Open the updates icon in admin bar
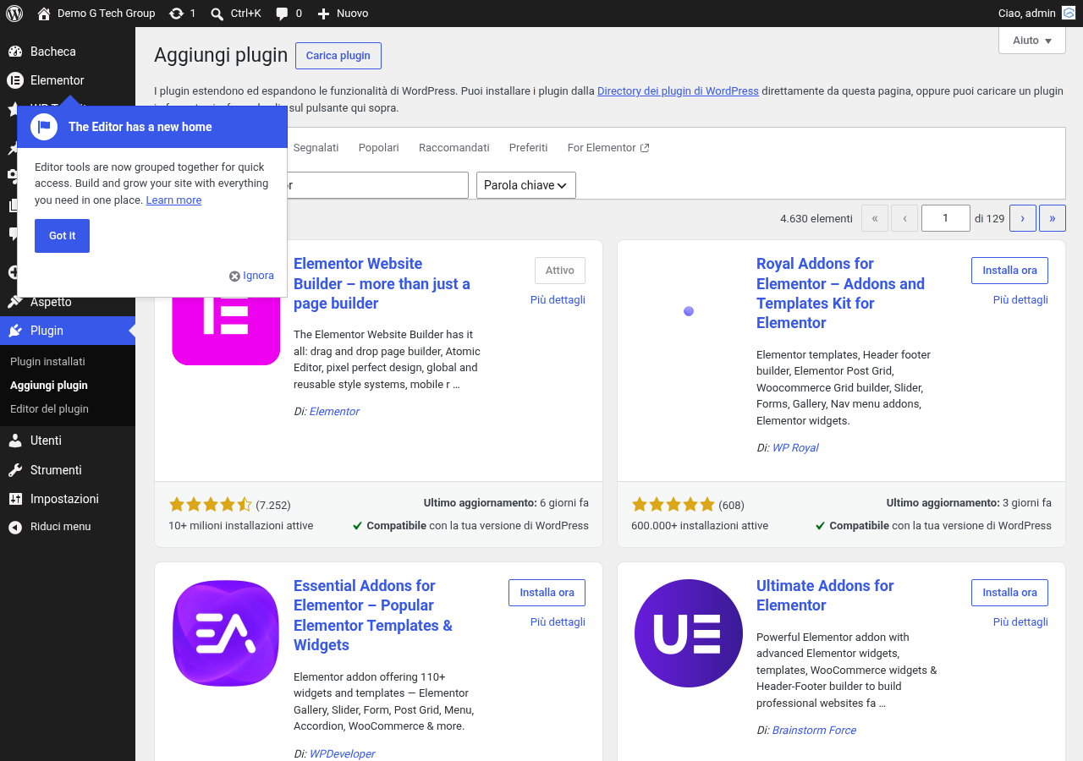The width and height of the screenshot is (1083, 761). [182, 14]
